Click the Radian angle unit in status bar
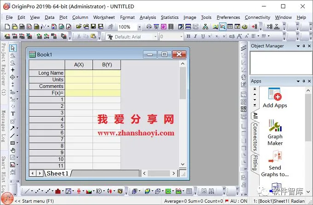This screenshot has width=313, height=205. [x=298, y=201]
